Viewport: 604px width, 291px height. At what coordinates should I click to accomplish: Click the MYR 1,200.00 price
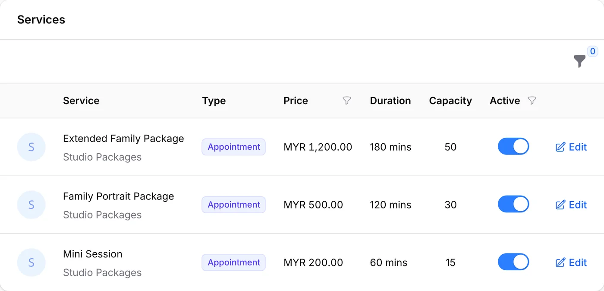pyautogui.click(x=318, y=147)
